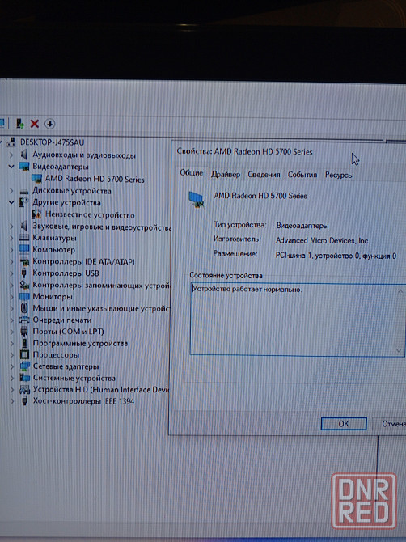This screenshot has width=406, height=542.
Task: Click the Системные устройства icon
Action: click(24, 378)
